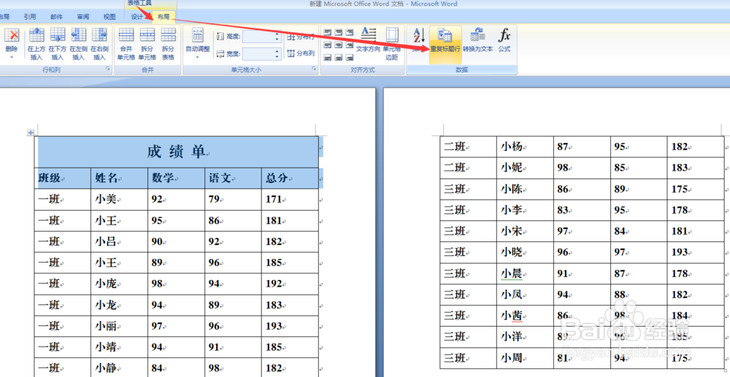The width and height of the screenshot is (730, 377).
Task: Click total score 193 in 小晓 row
Action: click(696, 252)
